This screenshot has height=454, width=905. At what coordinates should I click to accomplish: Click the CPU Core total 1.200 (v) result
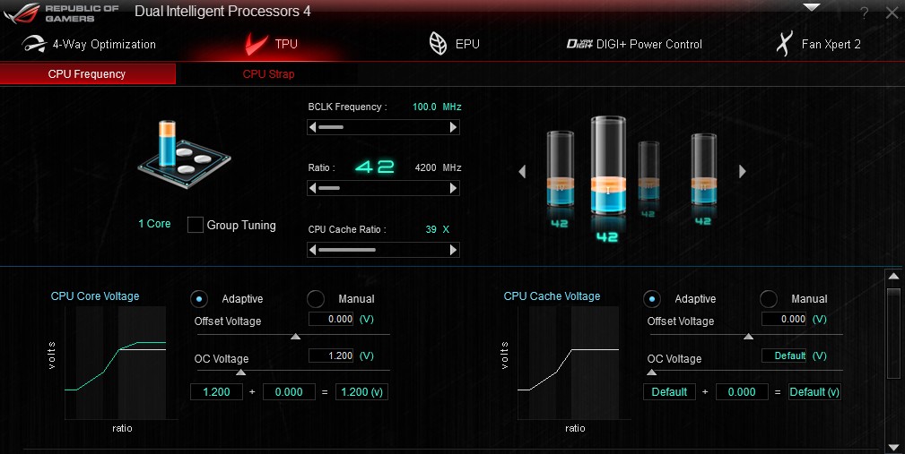pyautogui.click(x=361, y=392)
